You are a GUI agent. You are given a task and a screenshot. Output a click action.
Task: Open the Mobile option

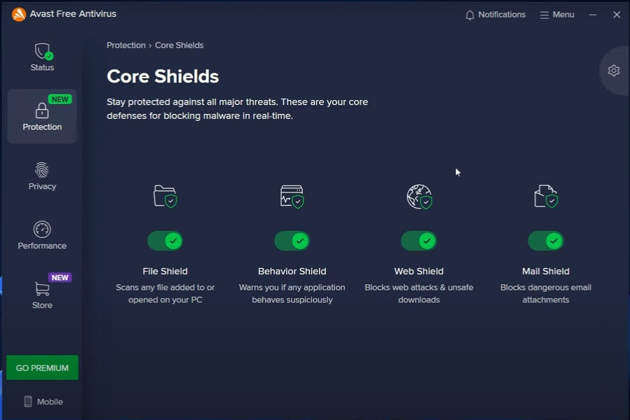tap(43, 402)
